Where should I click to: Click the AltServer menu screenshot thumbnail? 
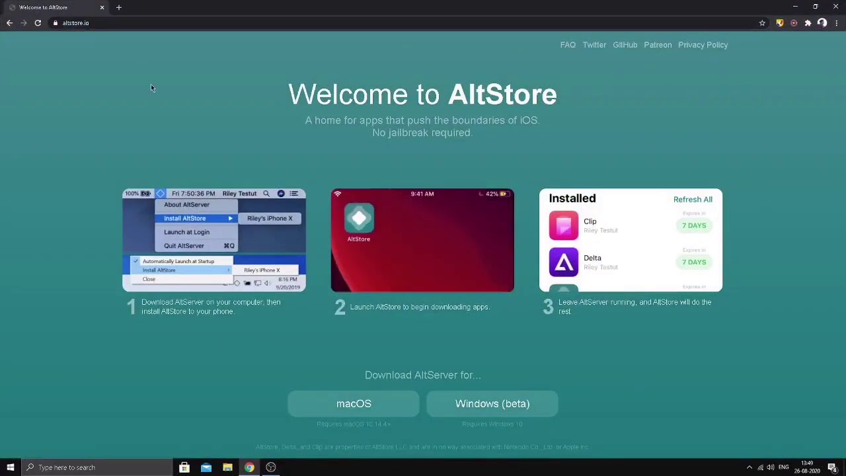coord(214,240)
